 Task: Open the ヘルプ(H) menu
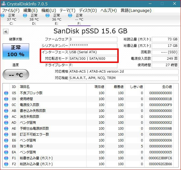point(108,10)
